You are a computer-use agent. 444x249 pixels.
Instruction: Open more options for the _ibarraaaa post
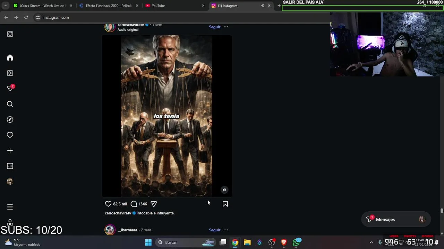226,230
